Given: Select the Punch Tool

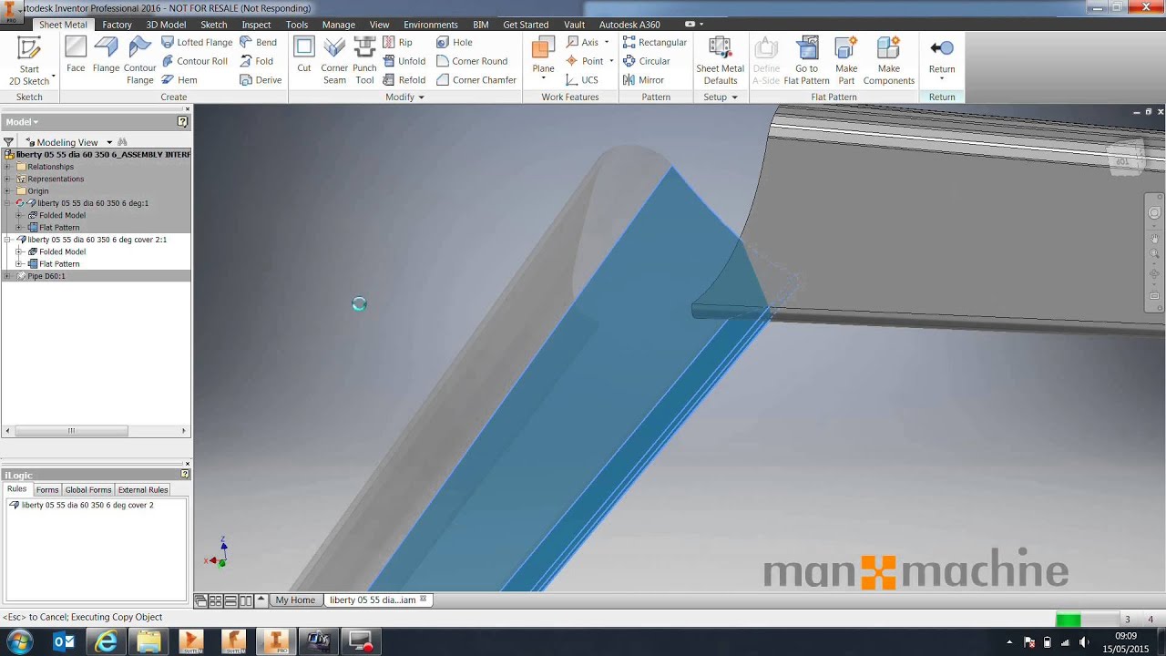Looking at the screenshot, I should [x=364, y=61].
